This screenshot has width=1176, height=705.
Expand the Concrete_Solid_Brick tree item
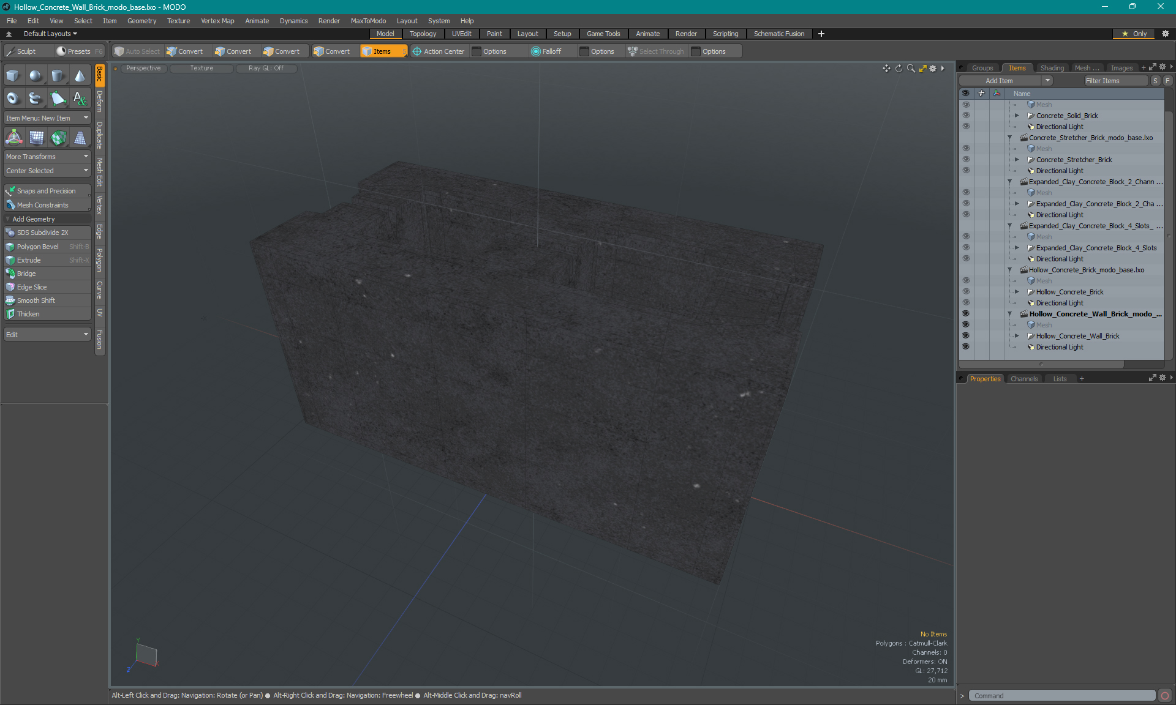[x=1017, y=116]
